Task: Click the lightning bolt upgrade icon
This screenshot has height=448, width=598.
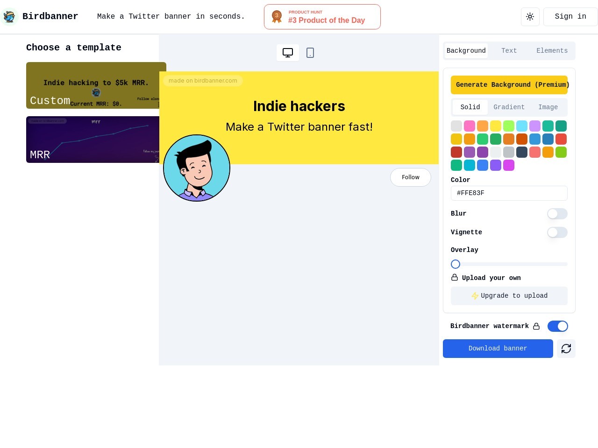Action: (475, 296)
